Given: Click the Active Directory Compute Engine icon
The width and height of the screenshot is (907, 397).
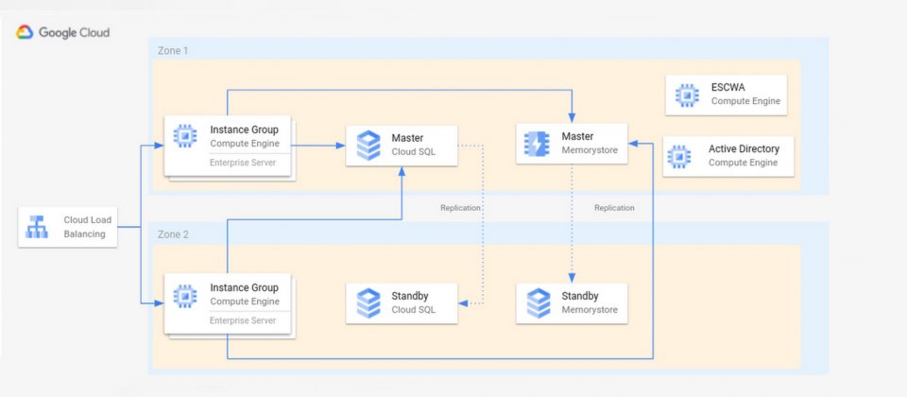Looking at the screenshot, I should coord(679,156).
